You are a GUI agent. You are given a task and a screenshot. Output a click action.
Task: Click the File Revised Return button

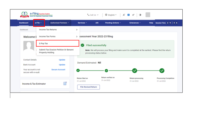[89, 87]
